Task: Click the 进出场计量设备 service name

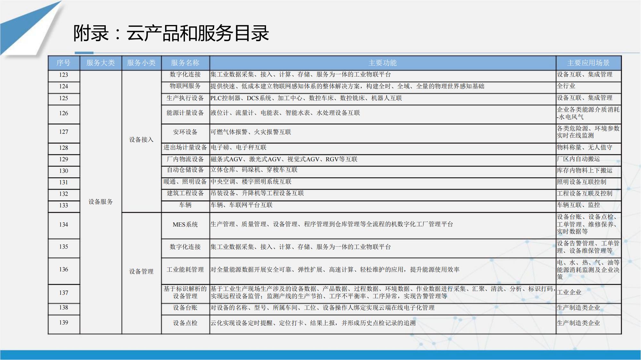Action: [x=185, y=148]
